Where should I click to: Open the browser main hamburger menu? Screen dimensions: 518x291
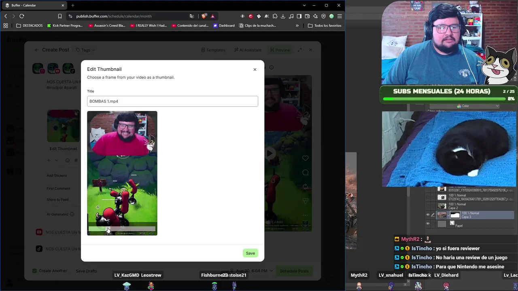[340, 16]
